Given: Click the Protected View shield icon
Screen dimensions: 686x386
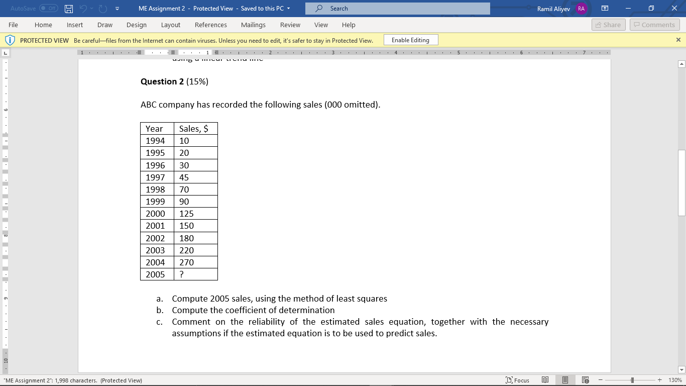Looking at the screenshot, I should [x=10, y=40].
